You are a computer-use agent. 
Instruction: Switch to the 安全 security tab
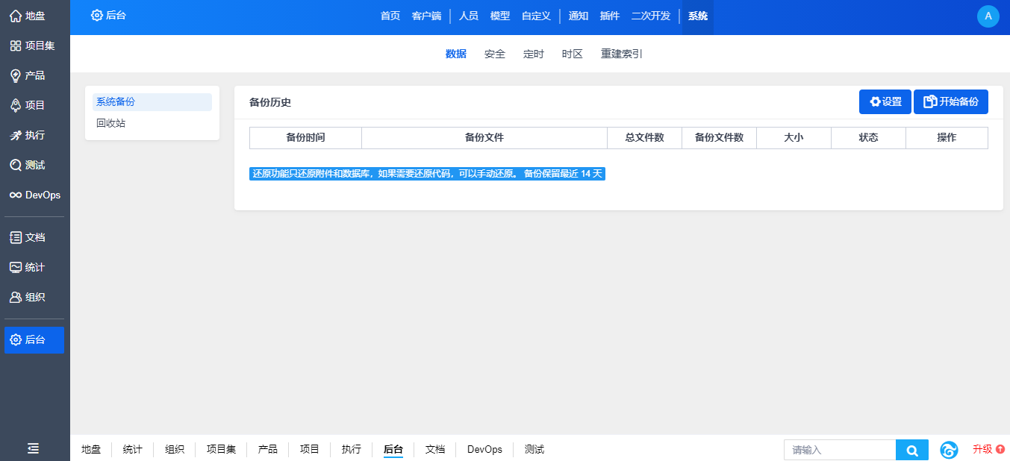pos(494,54)
